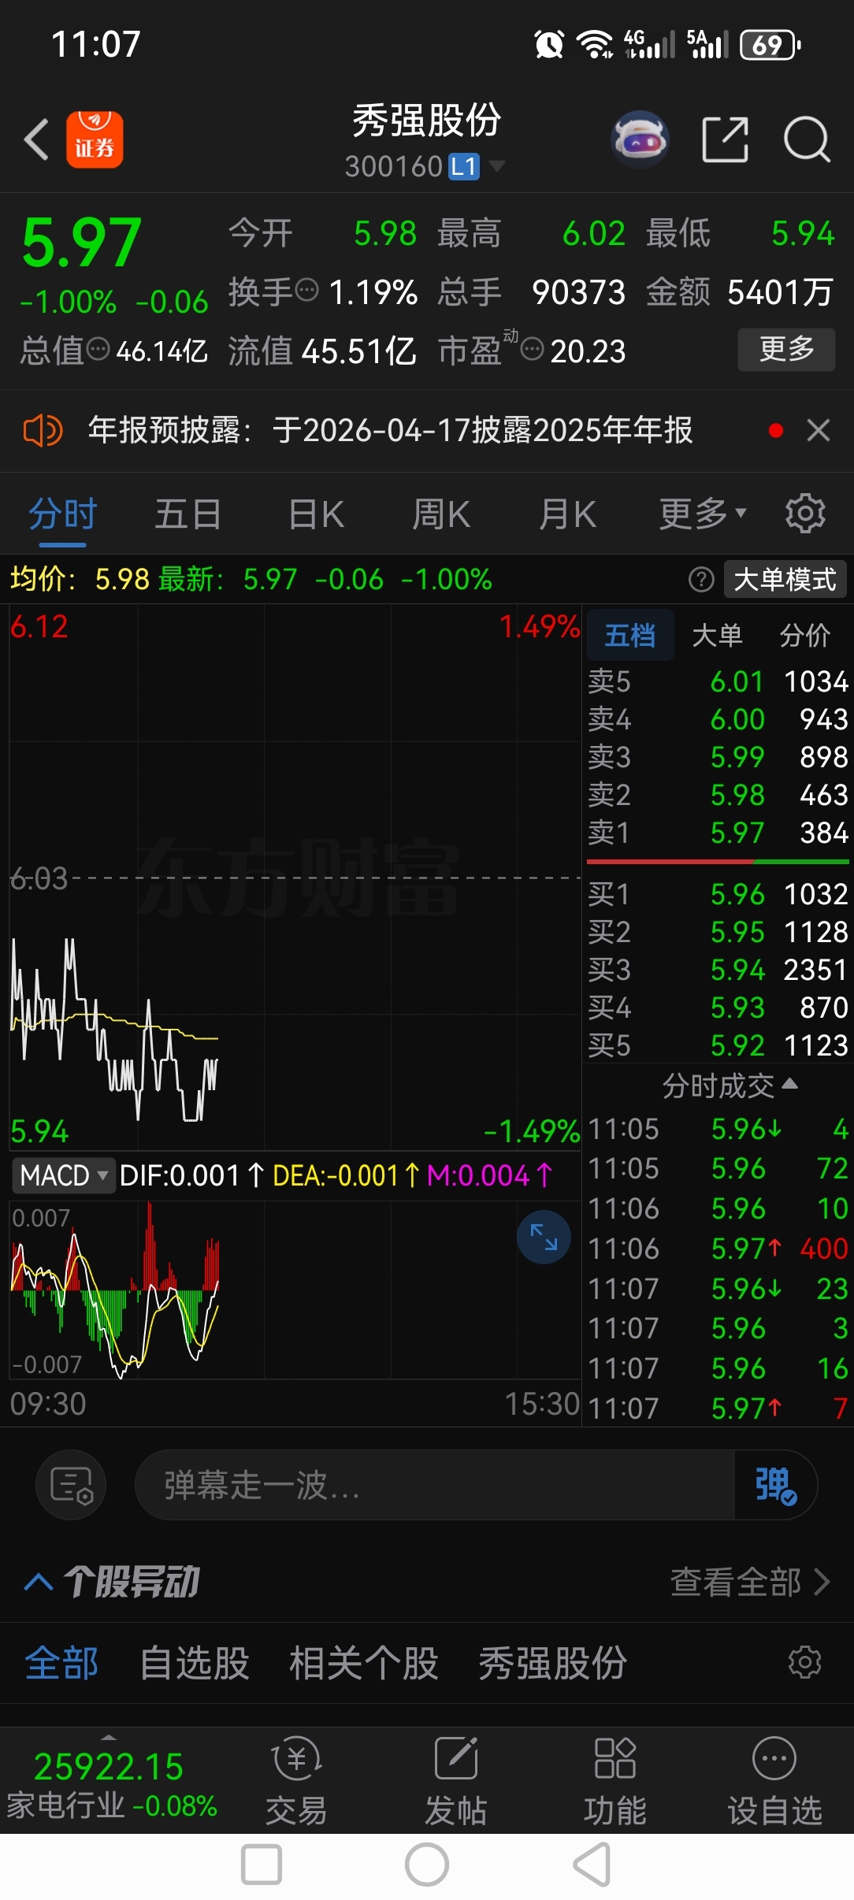The height and width of the screenshot is (1900, 854).
Task: Expand stock code 300160 L1 dropdown
Action: [x=425, y=166]
